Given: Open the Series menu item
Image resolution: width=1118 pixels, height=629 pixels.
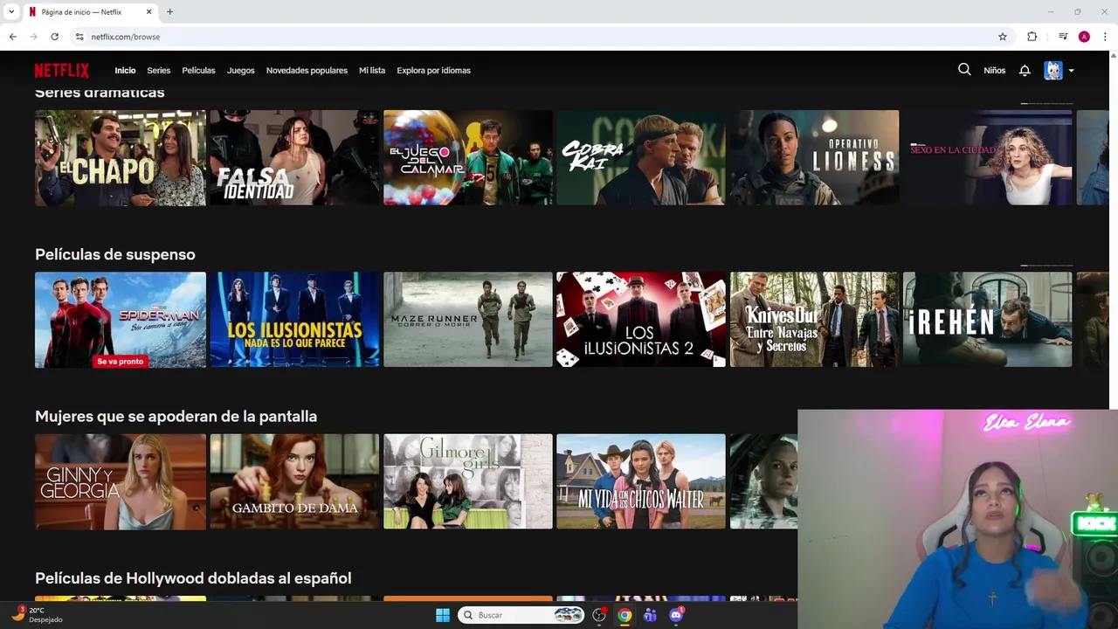Looking at the screenshot, I should [x=159, y=71].
